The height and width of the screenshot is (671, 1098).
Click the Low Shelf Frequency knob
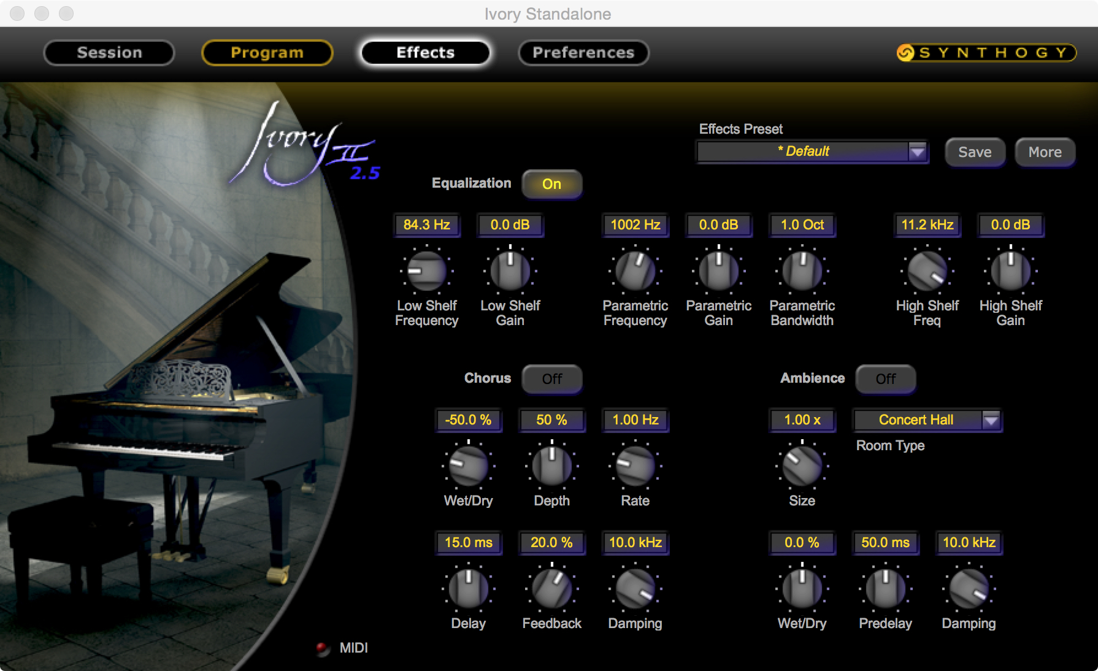(426, 270)
